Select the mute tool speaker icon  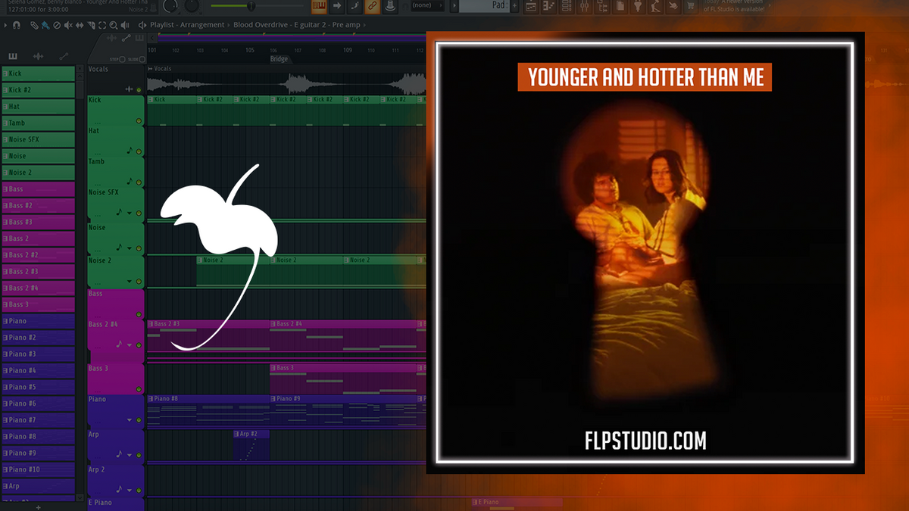68,25
